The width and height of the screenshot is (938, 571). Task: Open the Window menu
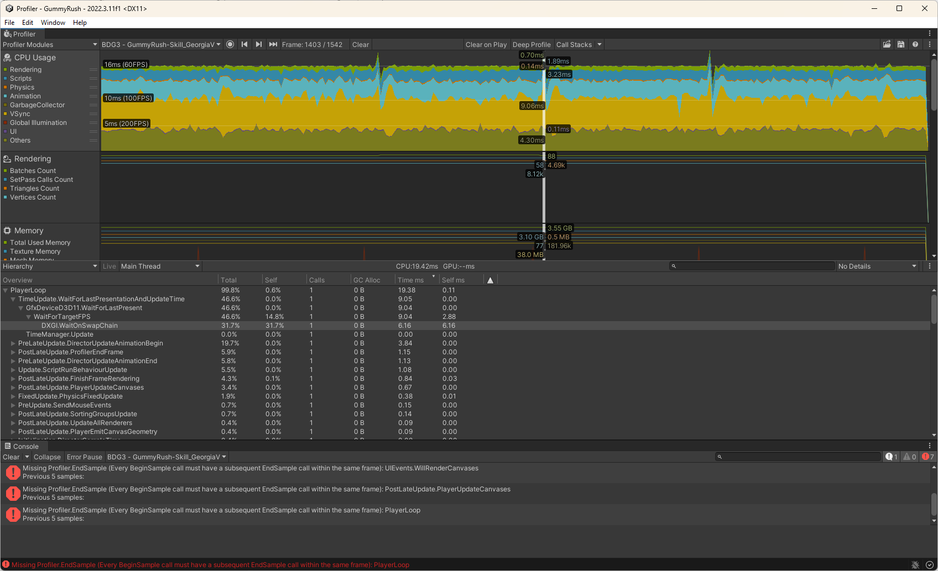coord(53,23)
